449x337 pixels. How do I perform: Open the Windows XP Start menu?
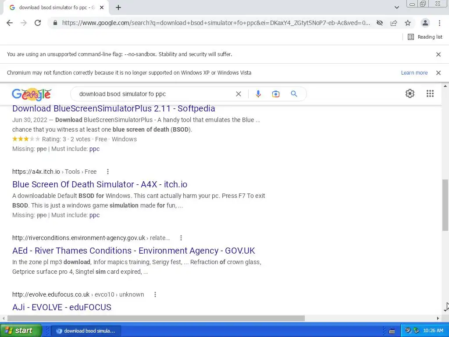coord(21,331)
